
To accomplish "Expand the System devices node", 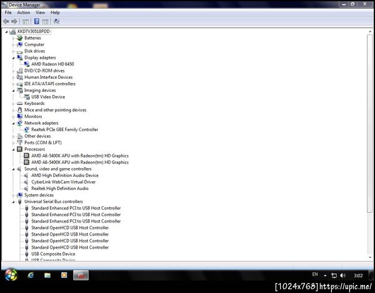I will pyautogui.click(x=13, y=196).
